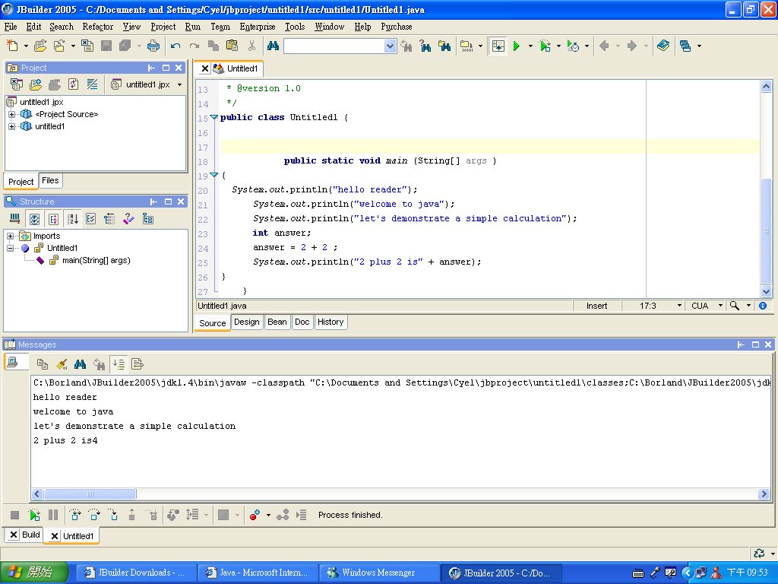Toggle the pressed third button in Structure toolbar
This screenshot has height=584, width=778.
54,219
